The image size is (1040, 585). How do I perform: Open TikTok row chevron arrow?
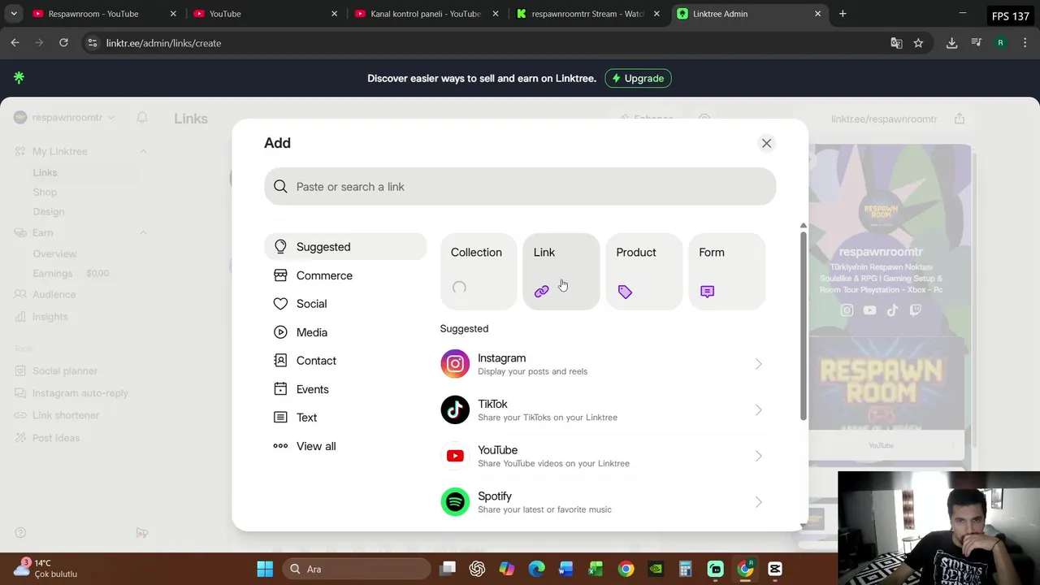[758, 409]
